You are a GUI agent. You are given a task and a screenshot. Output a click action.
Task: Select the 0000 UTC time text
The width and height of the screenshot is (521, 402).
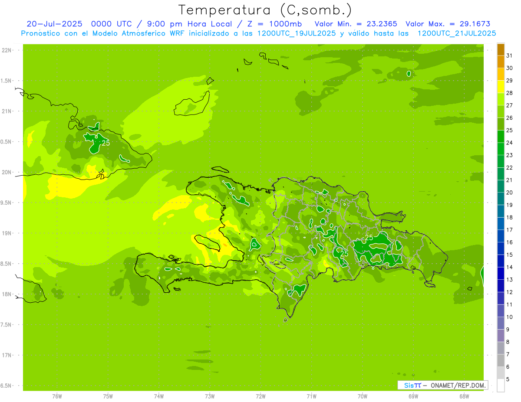[x=111, y=24]
